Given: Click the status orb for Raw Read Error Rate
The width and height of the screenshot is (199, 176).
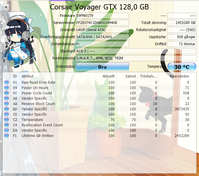Looking at the screenshot, I should [x=7, y=82].
